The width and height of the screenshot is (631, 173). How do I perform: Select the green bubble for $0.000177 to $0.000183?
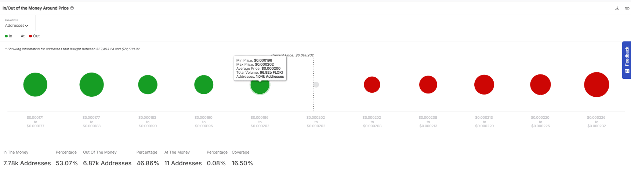point(91,85)
